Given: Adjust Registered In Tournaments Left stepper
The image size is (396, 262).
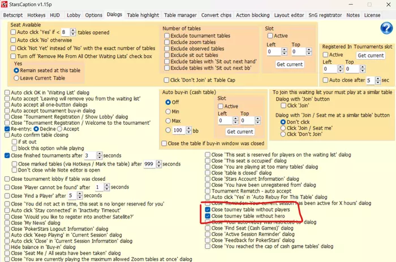Looking at the screenshot, I should pos(341,69).
